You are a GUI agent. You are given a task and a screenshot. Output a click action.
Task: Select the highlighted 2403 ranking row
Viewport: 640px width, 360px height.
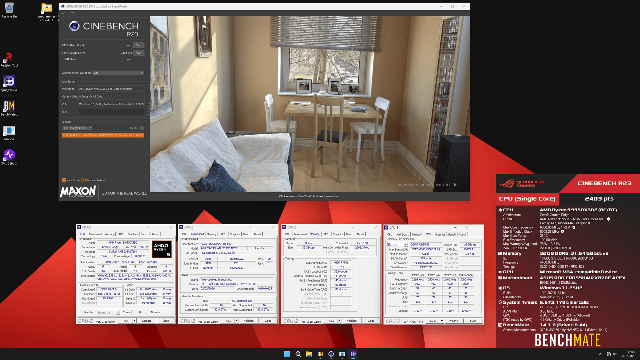coord(103,135)
